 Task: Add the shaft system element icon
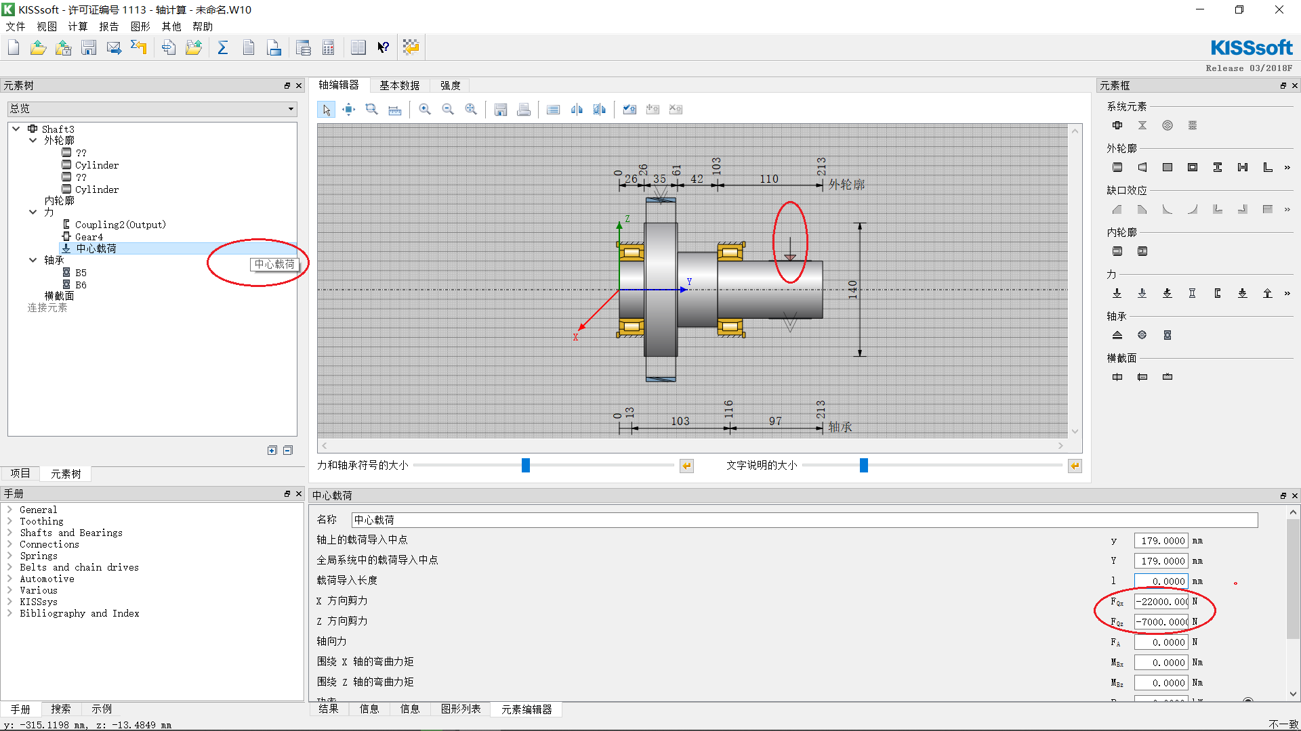coord(1117,125)
